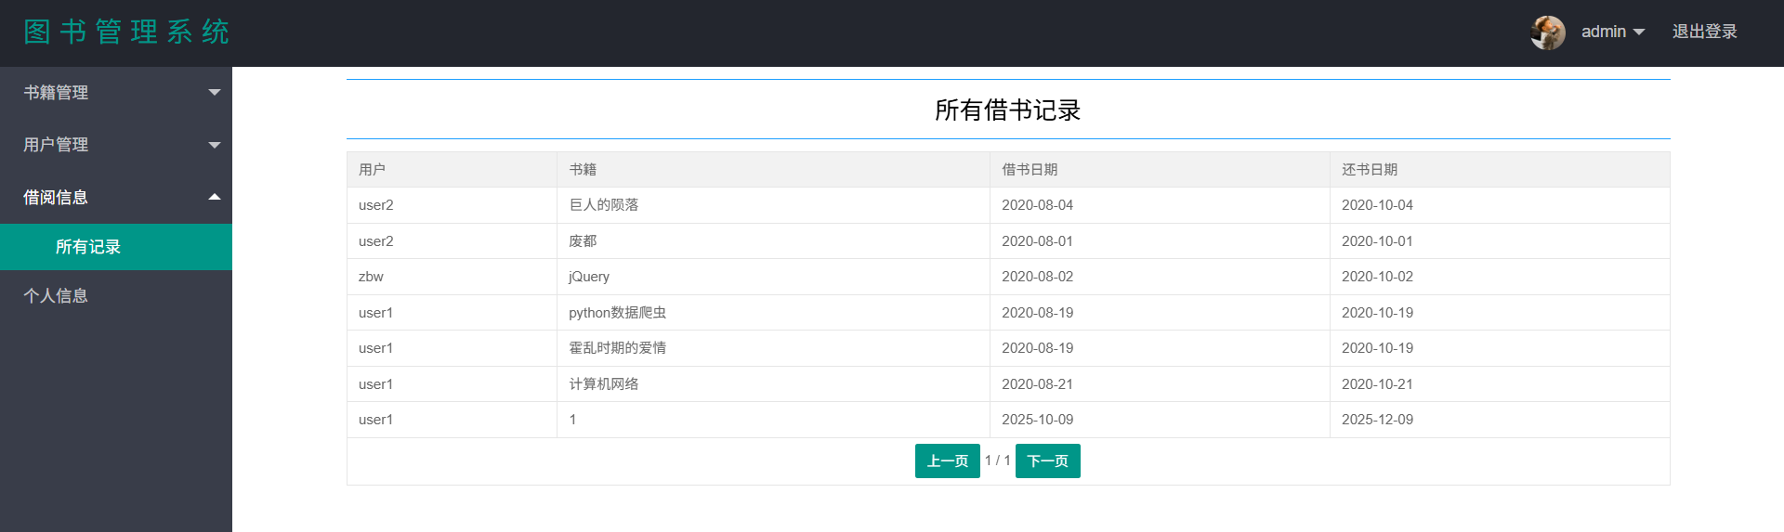Click the 图书管理系统 logo title
1784x532 pixels.
click(126, 32)
